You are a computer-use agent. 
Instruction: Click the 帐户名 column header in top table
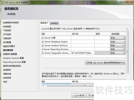75,34
